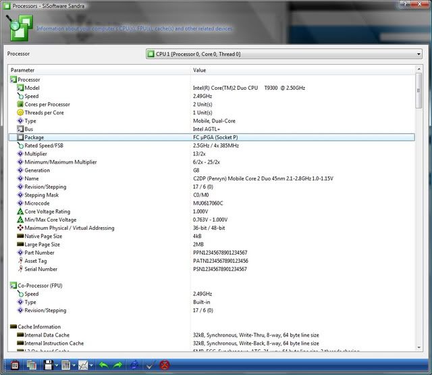Open the CPU 1 processor dropdown
The width and height of the screenshot is (432, 375).
[283, 54]
